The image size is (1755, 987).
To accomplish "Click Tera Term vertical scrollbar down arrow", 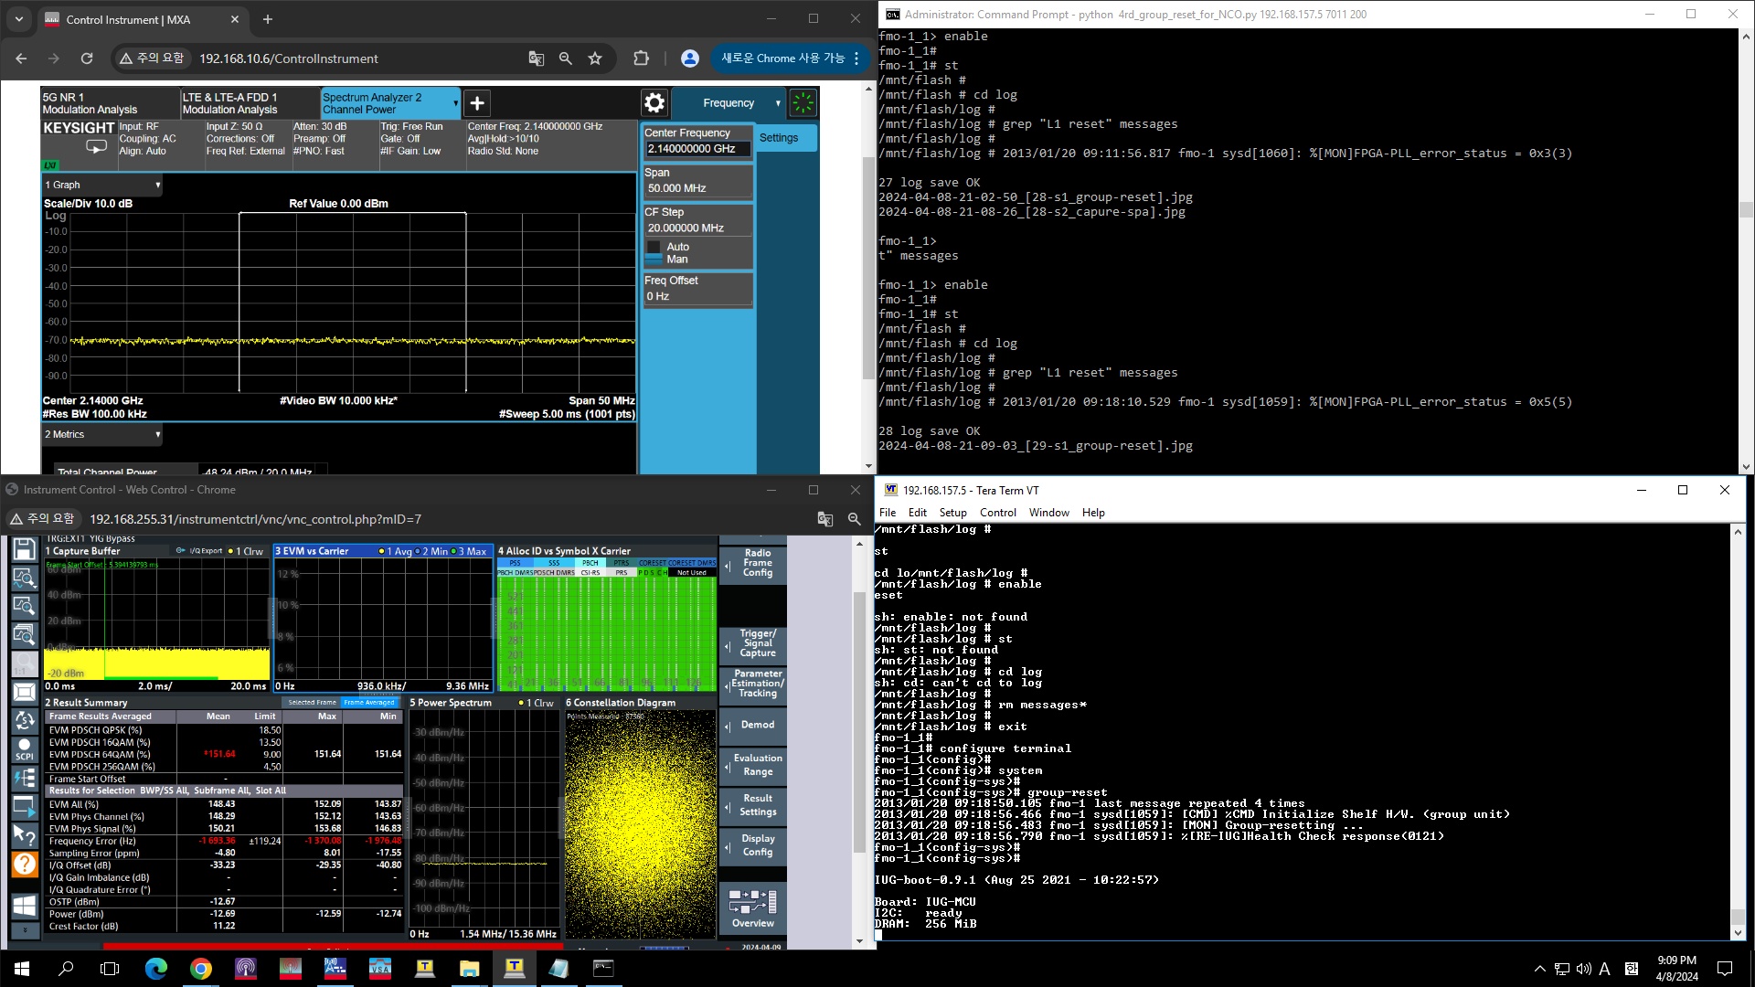I will [x=1738, y=933].
